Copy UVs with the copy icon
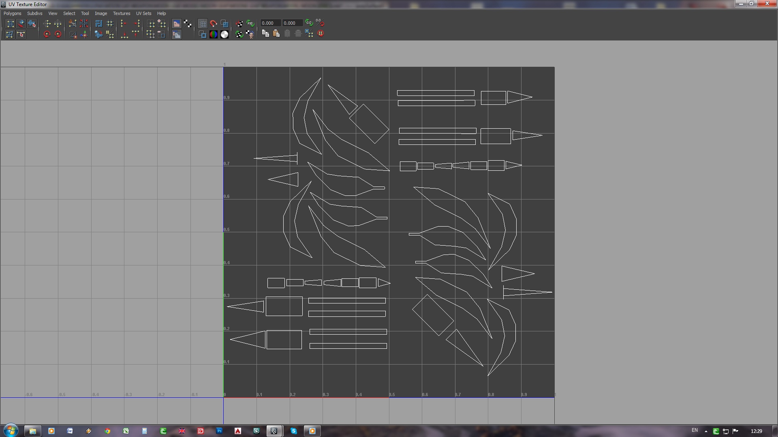This screenshot has height=437, width=778. point(265,34)
